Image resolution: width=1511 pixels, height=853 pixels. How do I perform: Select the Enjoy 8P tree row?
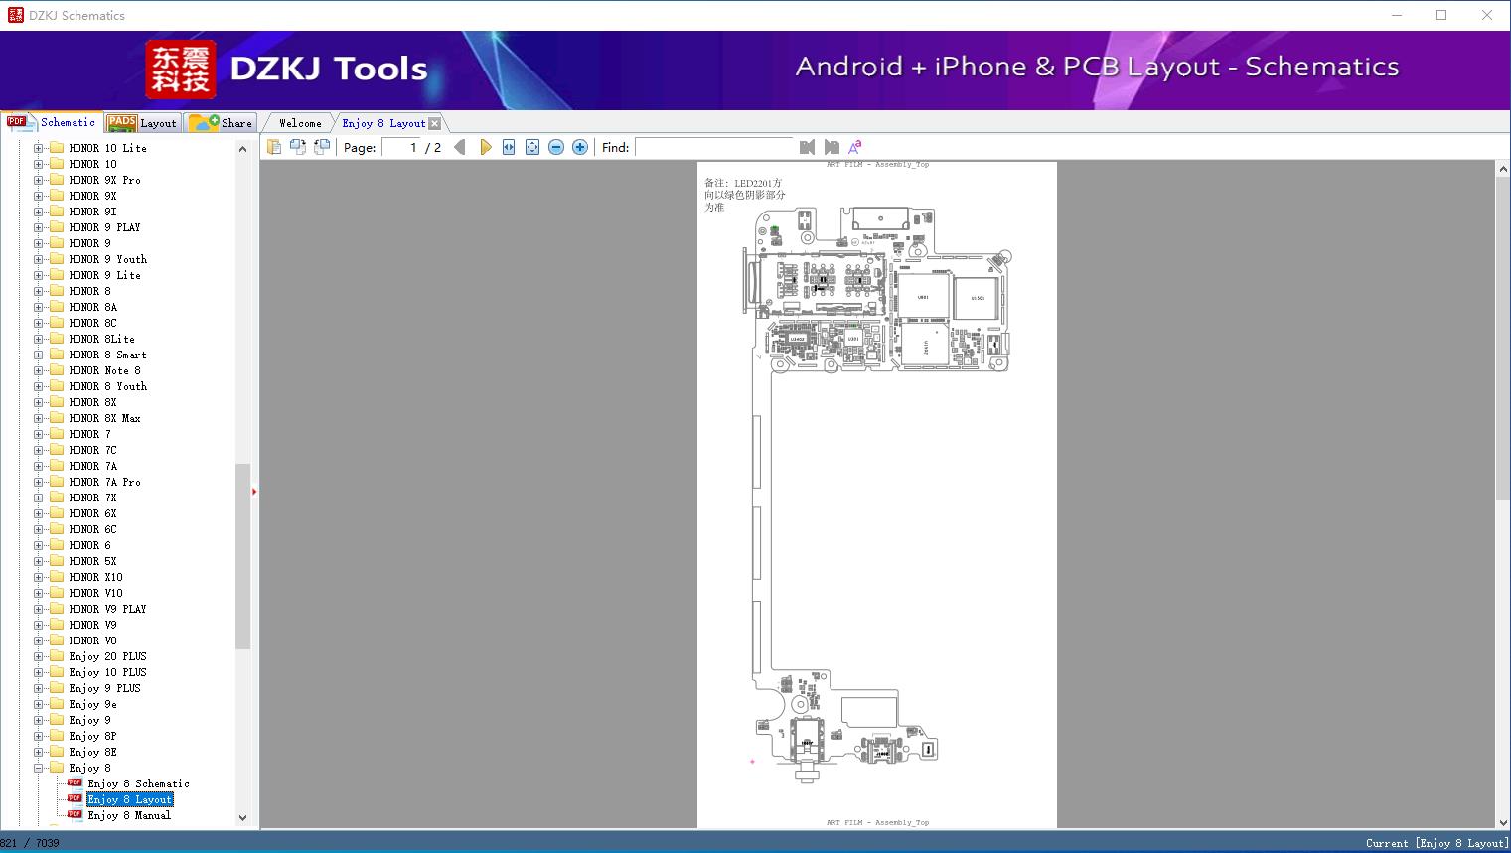tap(92, 736)
